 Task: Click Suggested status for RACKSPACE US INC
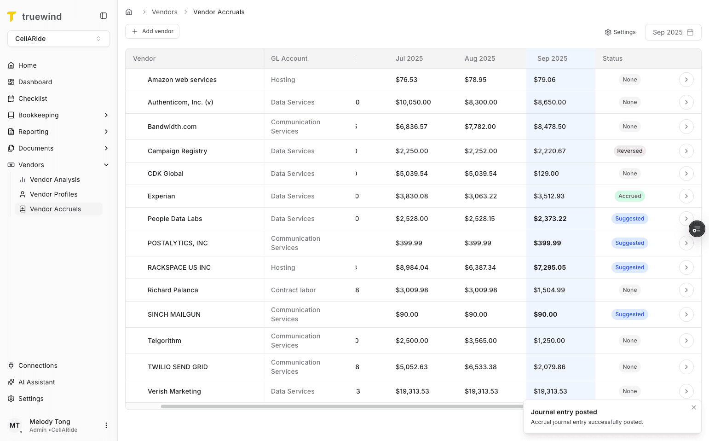click(x=629, y=267)
